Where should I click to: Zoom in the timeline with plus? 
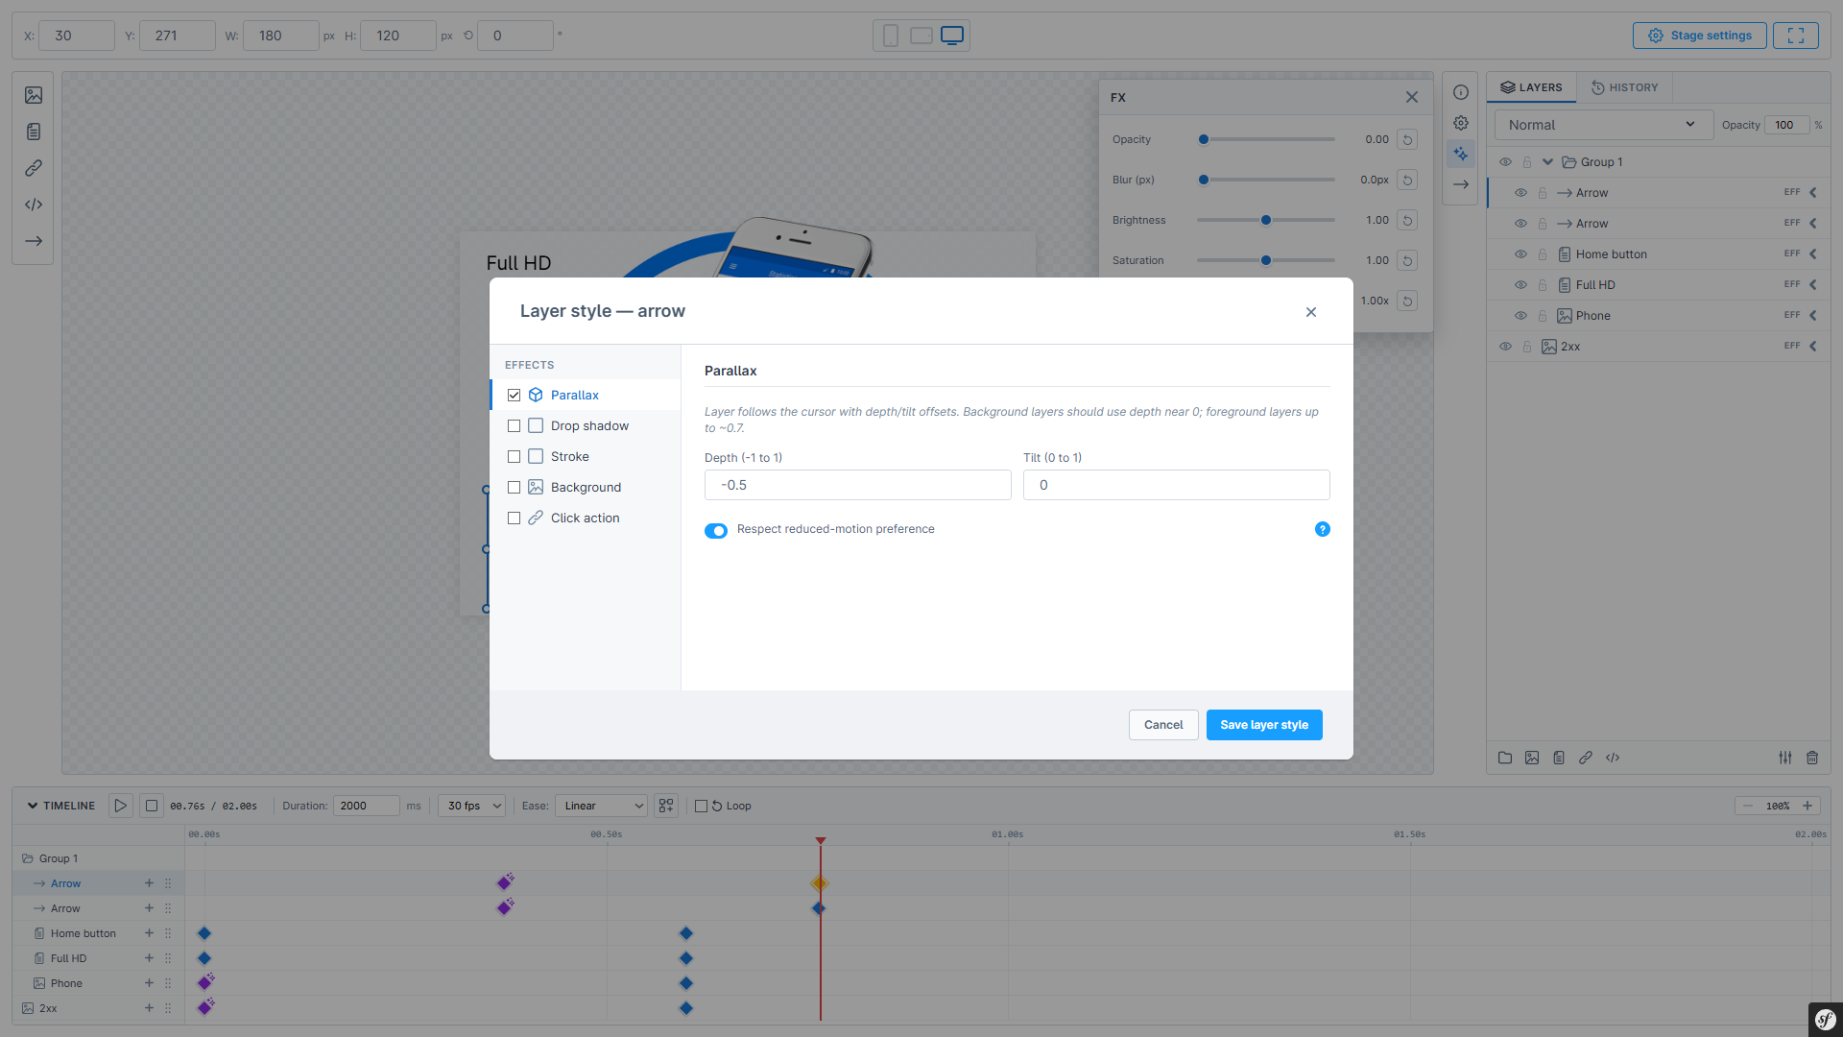(1807, 806)
